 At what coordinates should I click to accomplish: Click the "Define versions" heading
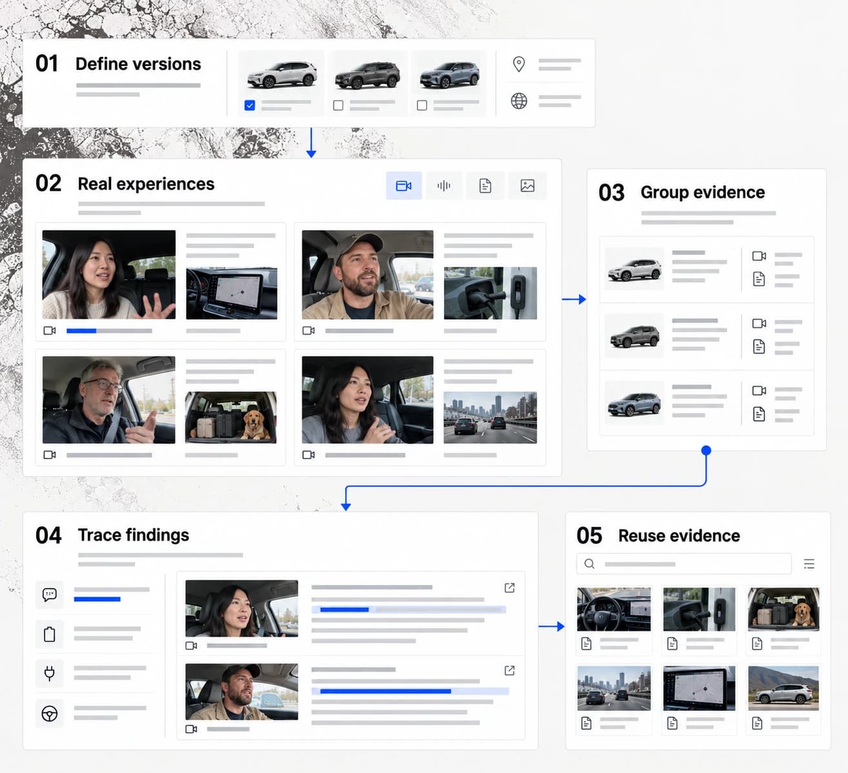pos(138,64)
